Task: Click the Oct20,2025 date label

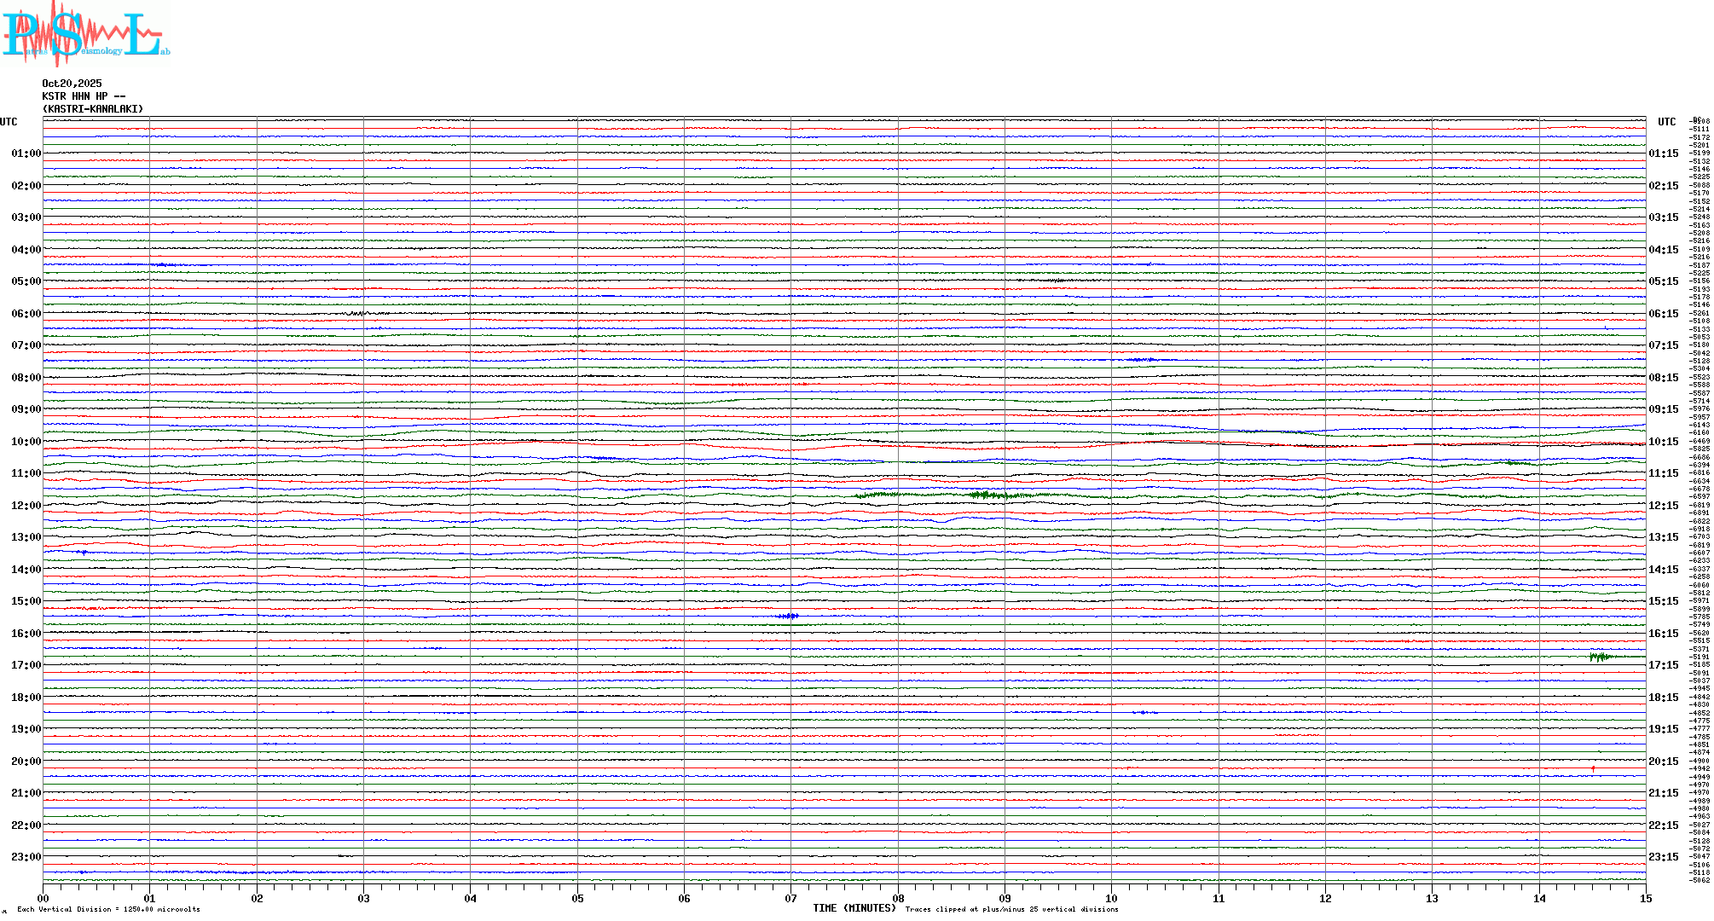Action: pyautogui.click(x=72, y=84)
